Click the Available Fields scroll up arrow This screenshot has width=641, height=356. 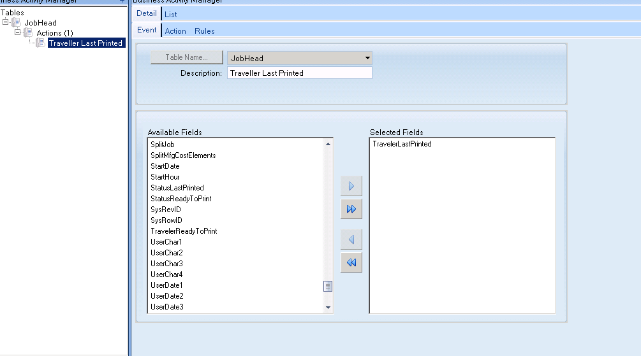point(328,144)
